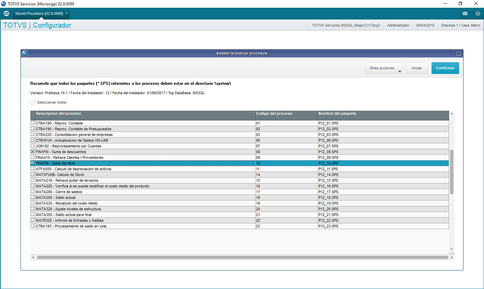The image size is (484, 289).
Task: Select package cell P12_01.SPS
Action: click(x=383, y=123)
